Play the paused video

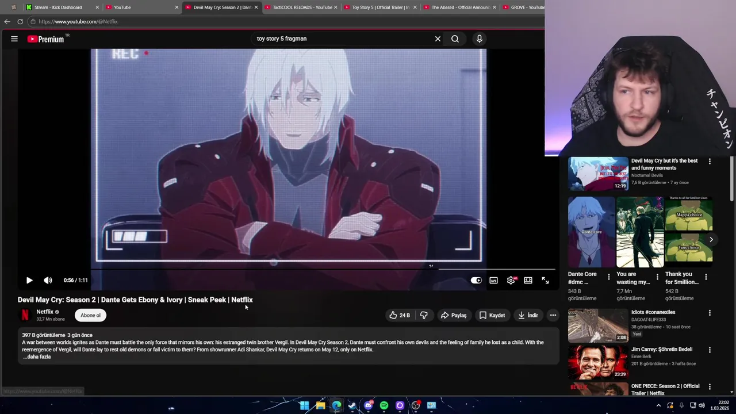29,280
